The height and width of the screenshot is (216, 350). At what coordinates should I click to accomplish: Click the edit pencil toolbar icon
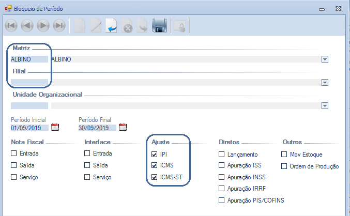tap(96, 26)
